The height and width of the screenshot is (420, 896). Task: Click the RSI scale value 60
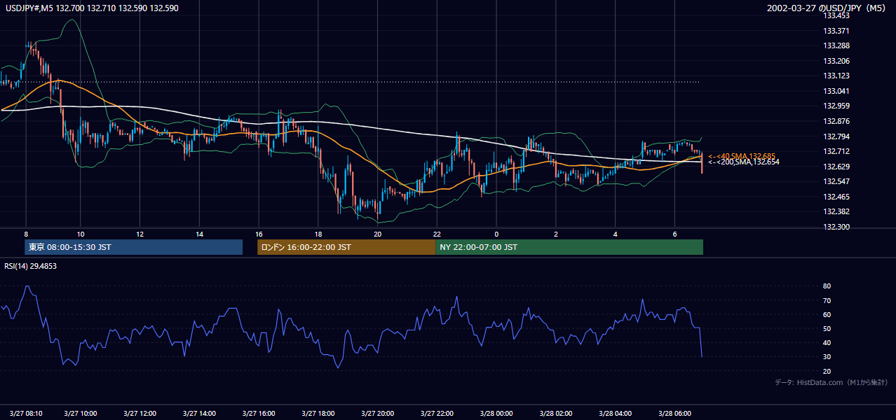[827, 314]
